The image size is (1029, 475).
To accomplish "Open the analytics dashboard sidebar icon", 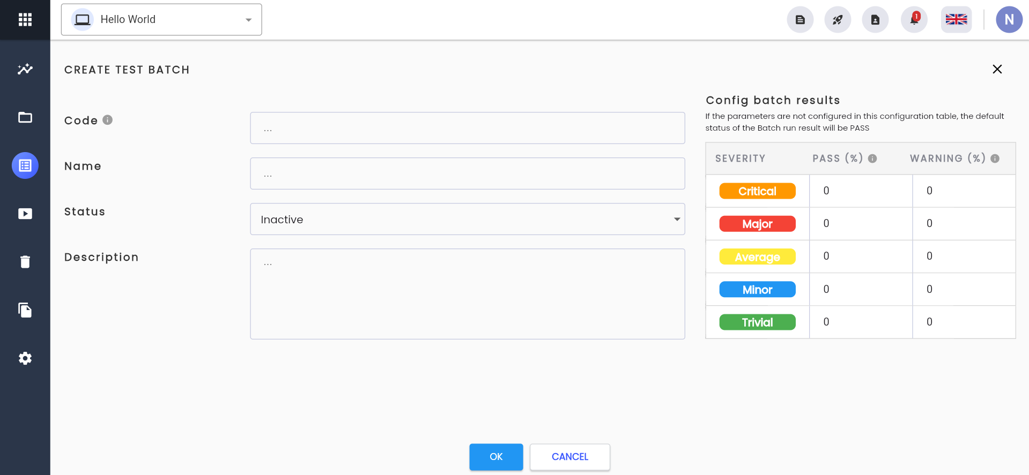I will (25, 69).
